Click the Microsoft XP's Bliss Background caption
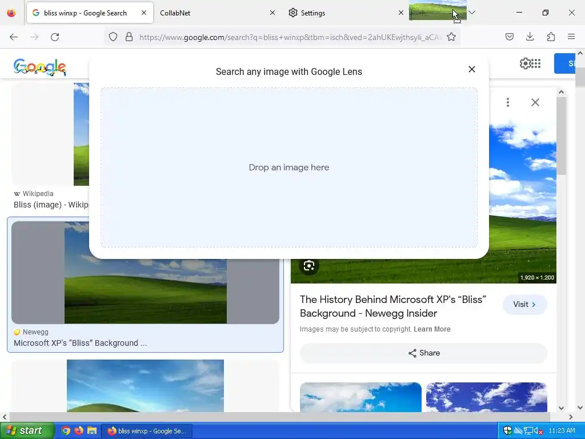Screen dimensions: 585x439 click(80, 343)
